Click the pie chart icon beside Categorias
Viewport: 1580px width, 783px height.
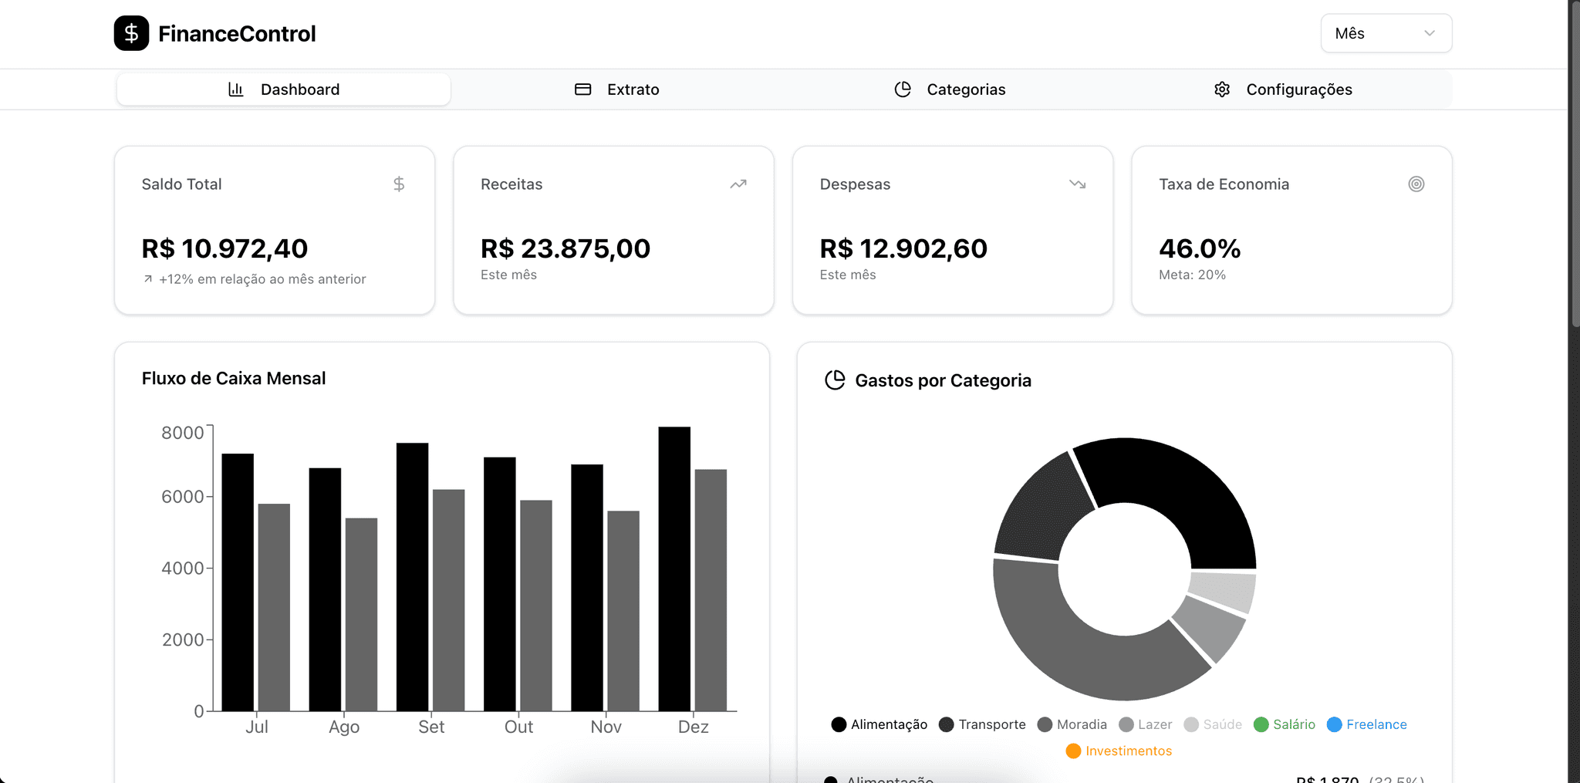903,89
